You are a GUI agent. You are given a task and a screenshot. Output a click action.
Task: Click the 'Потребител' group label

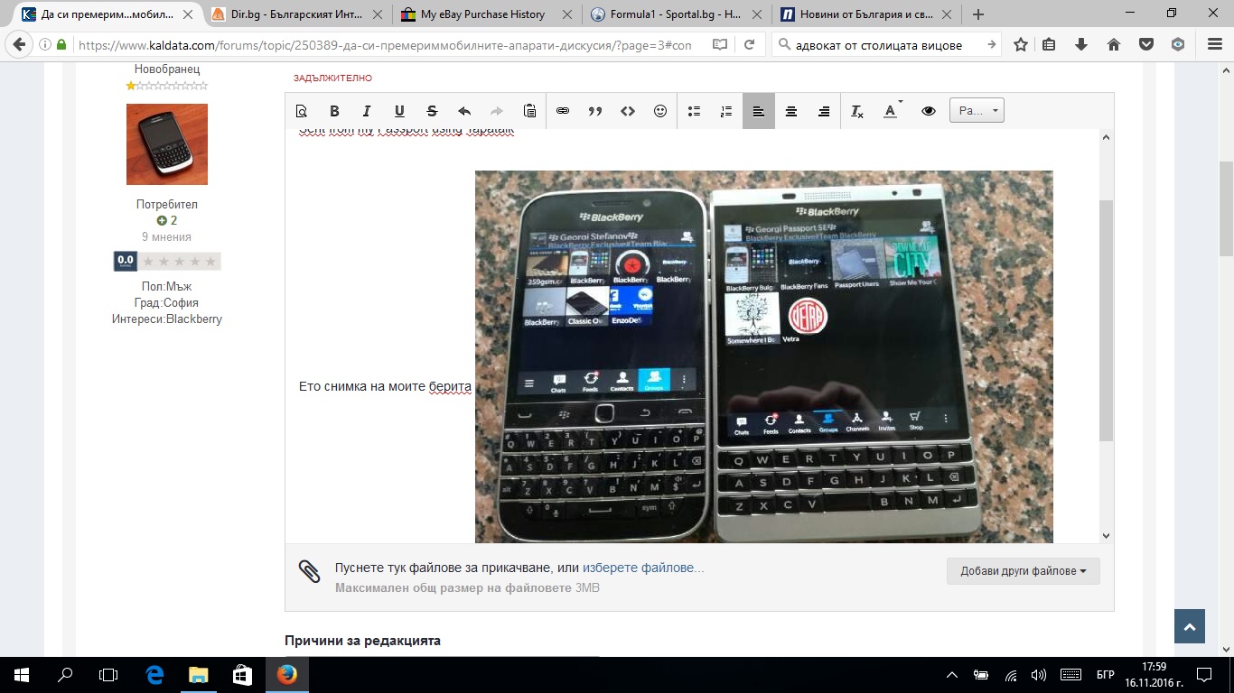coord(167,205)
